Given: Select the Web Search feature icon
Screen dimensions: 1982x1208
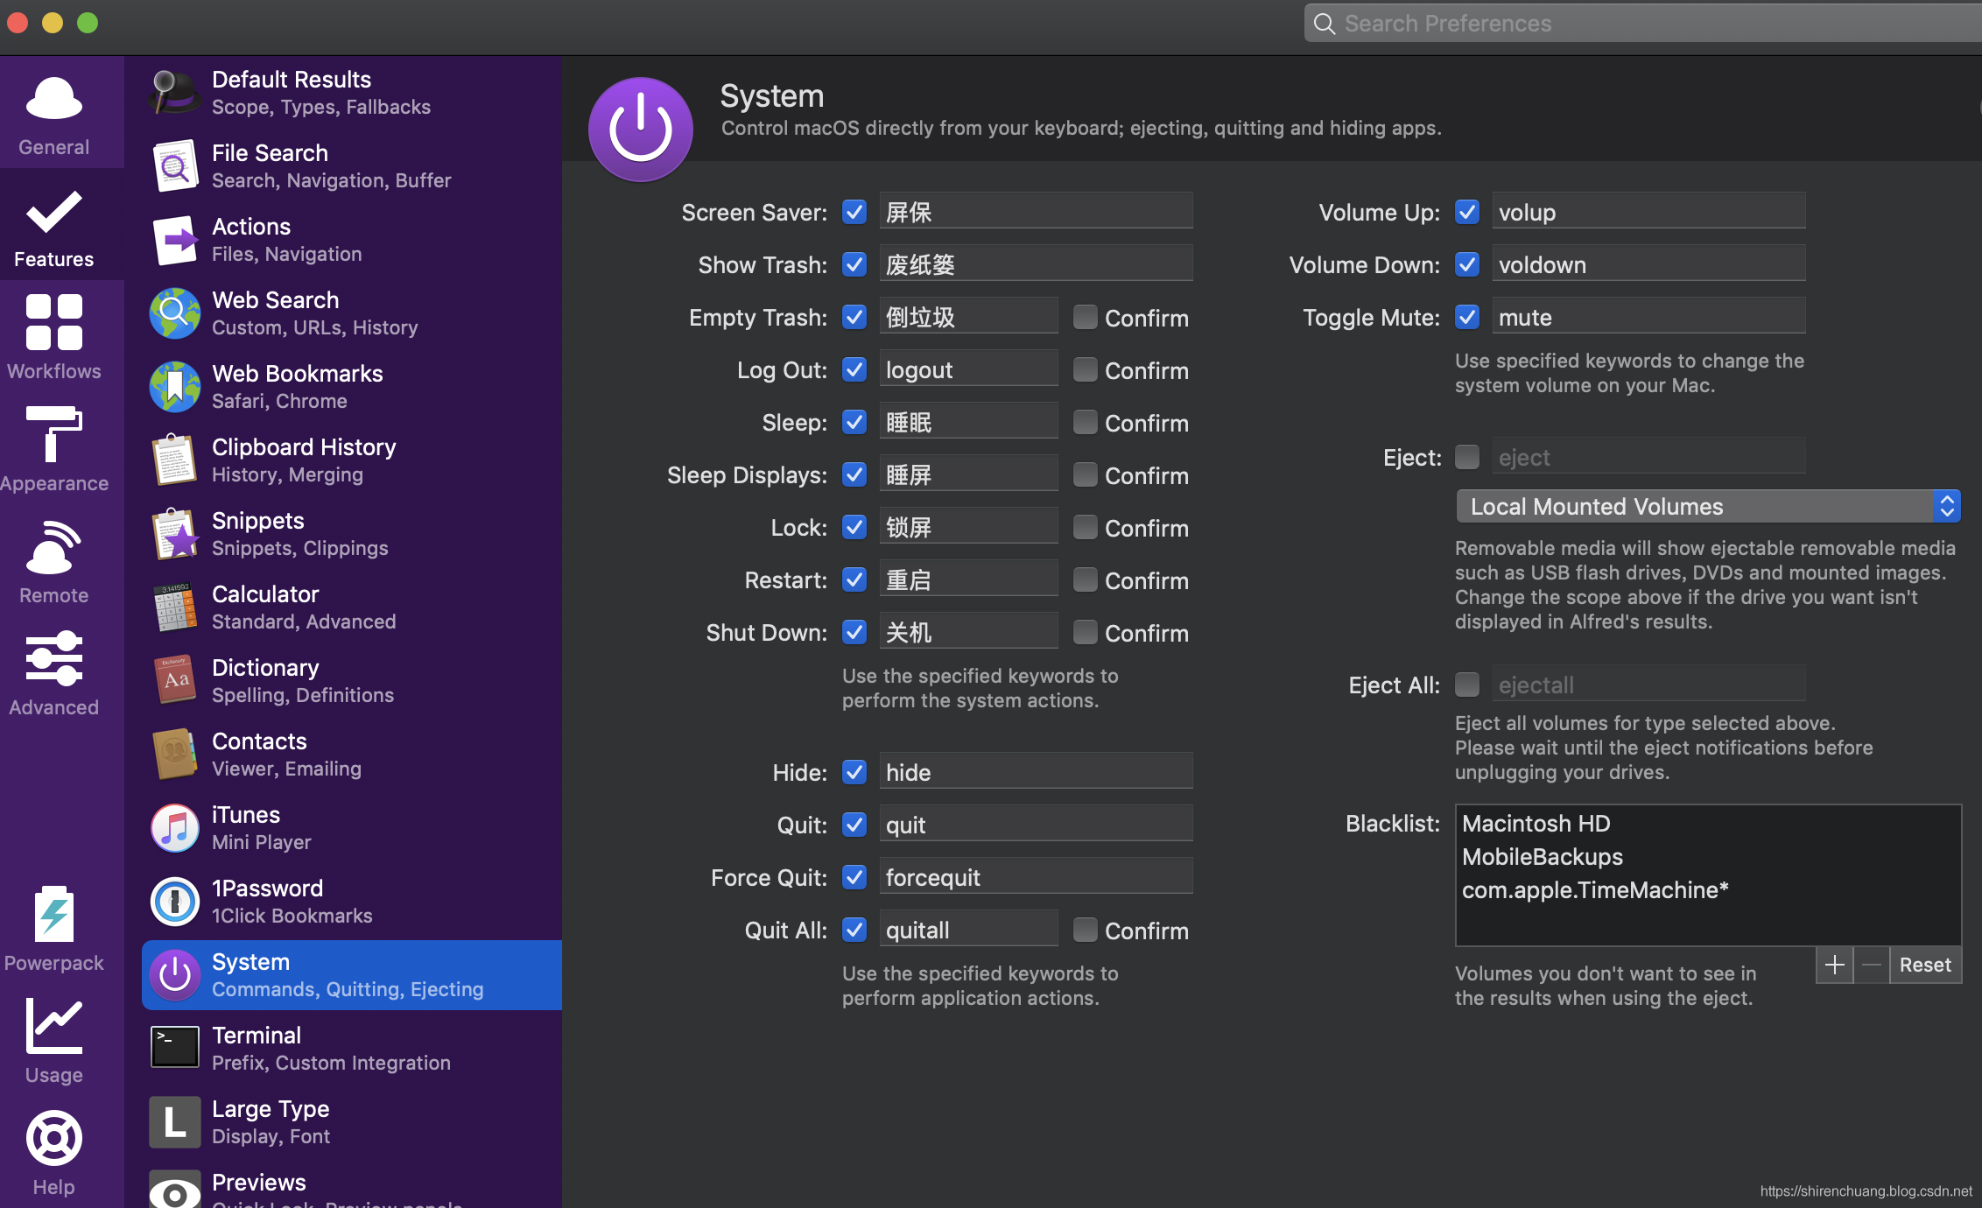Looking at the screenshot, I should tap(175, 313).
